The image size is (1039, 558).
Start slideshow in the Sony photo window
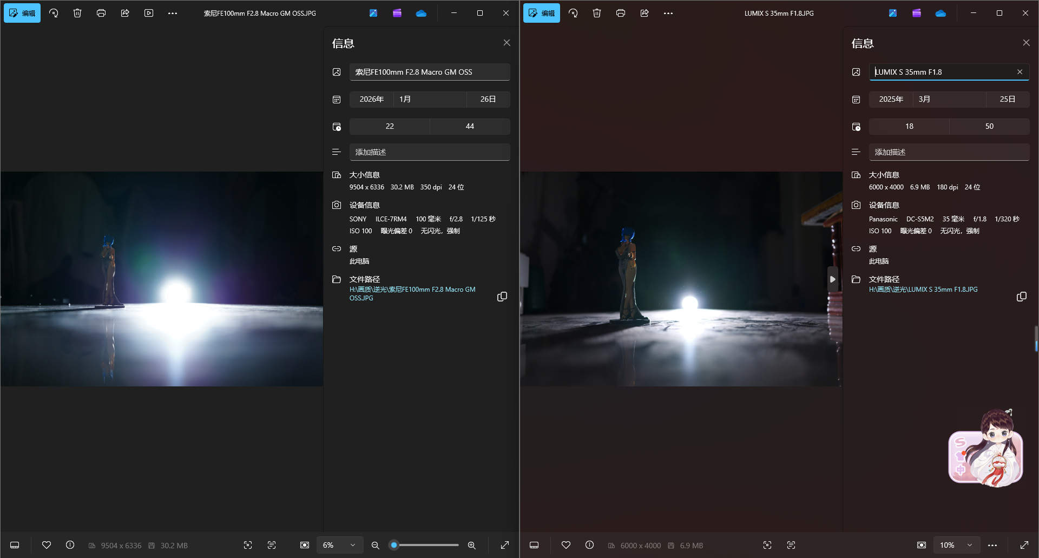(x=149, y=13)
